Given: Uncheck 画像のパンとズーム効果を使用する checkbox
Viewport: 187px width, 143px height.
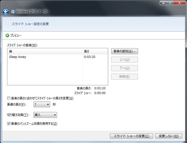Looking at the screenshot, I should (x=9, y=124).
